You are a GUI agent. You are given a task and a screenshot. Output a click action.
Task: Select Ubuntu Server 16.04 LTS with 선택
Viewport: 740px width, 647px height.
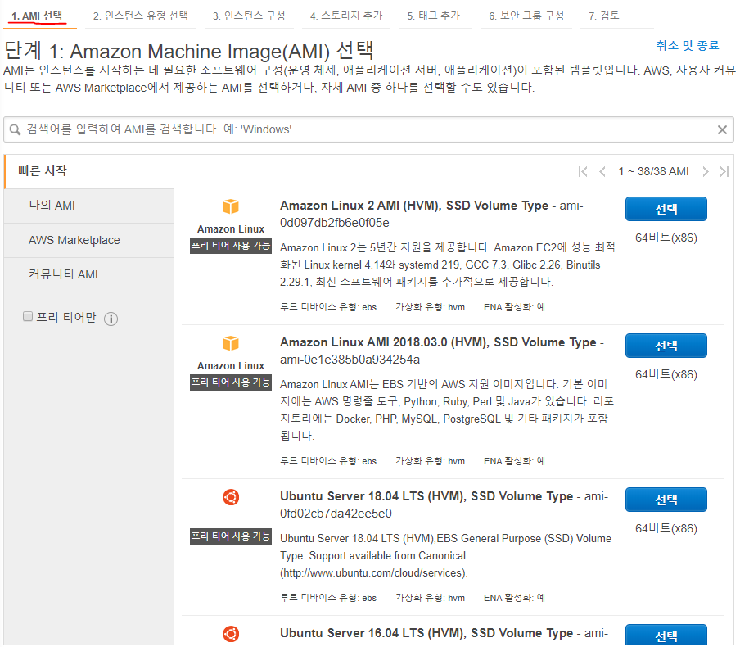click(666, 636)
